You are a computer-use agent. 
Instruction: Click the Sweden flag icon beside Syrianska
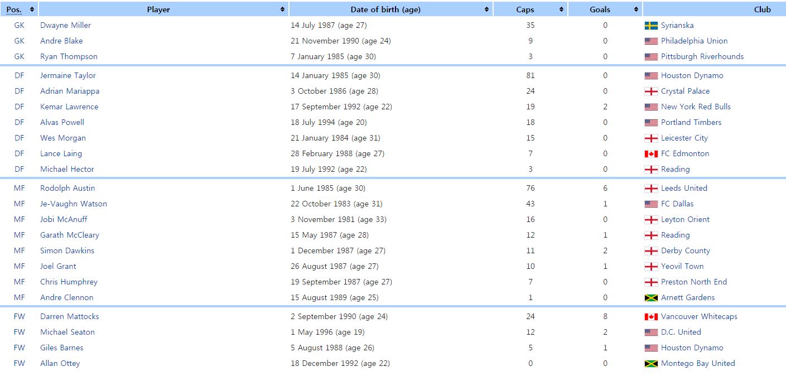click(650, 26)
